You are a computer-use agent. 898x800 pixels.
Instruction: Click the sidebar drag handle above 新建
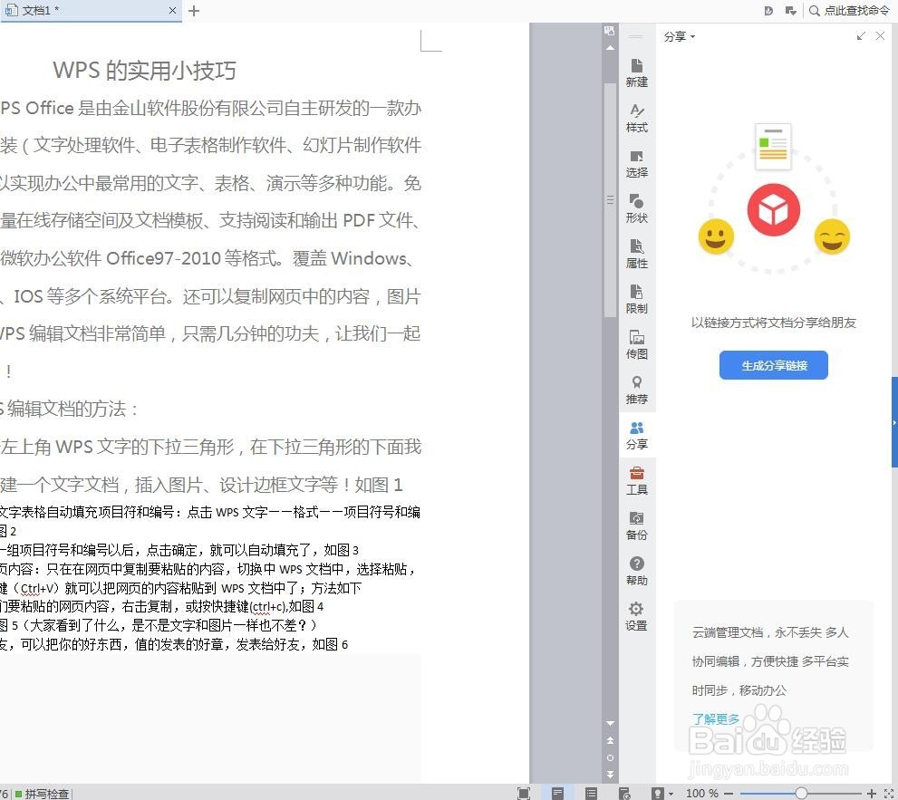click(x=636, y=36)
